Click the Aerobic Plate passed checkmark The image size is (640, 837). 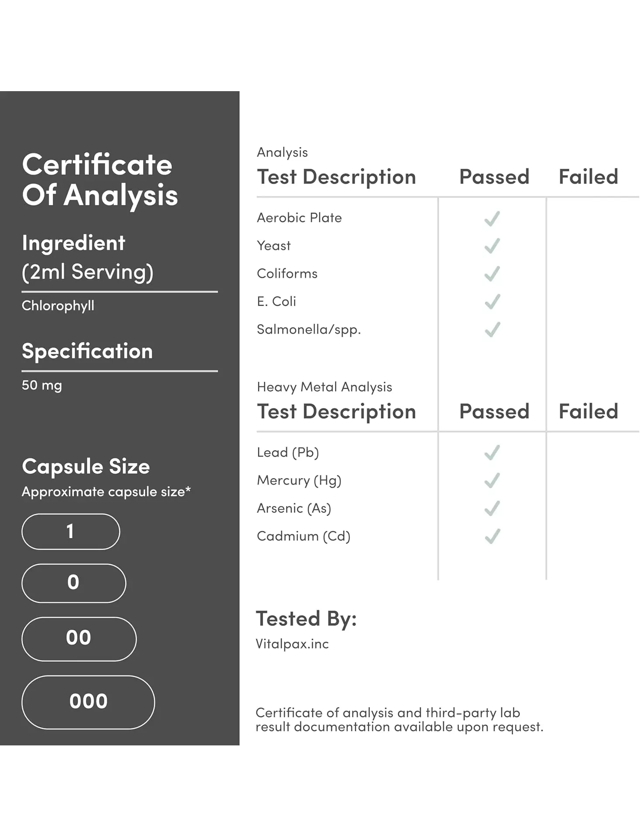point(492,218)
